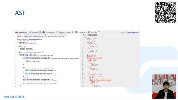Viewport: 178px width, 100px height.
Task: Switch to the Tree tab
Action: pyautogui.click(x=84, y=35)
